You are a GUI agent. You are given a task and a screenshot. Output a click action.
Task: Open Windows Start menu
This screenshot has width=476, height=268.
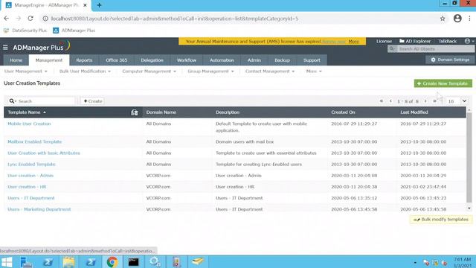point(7,261)
